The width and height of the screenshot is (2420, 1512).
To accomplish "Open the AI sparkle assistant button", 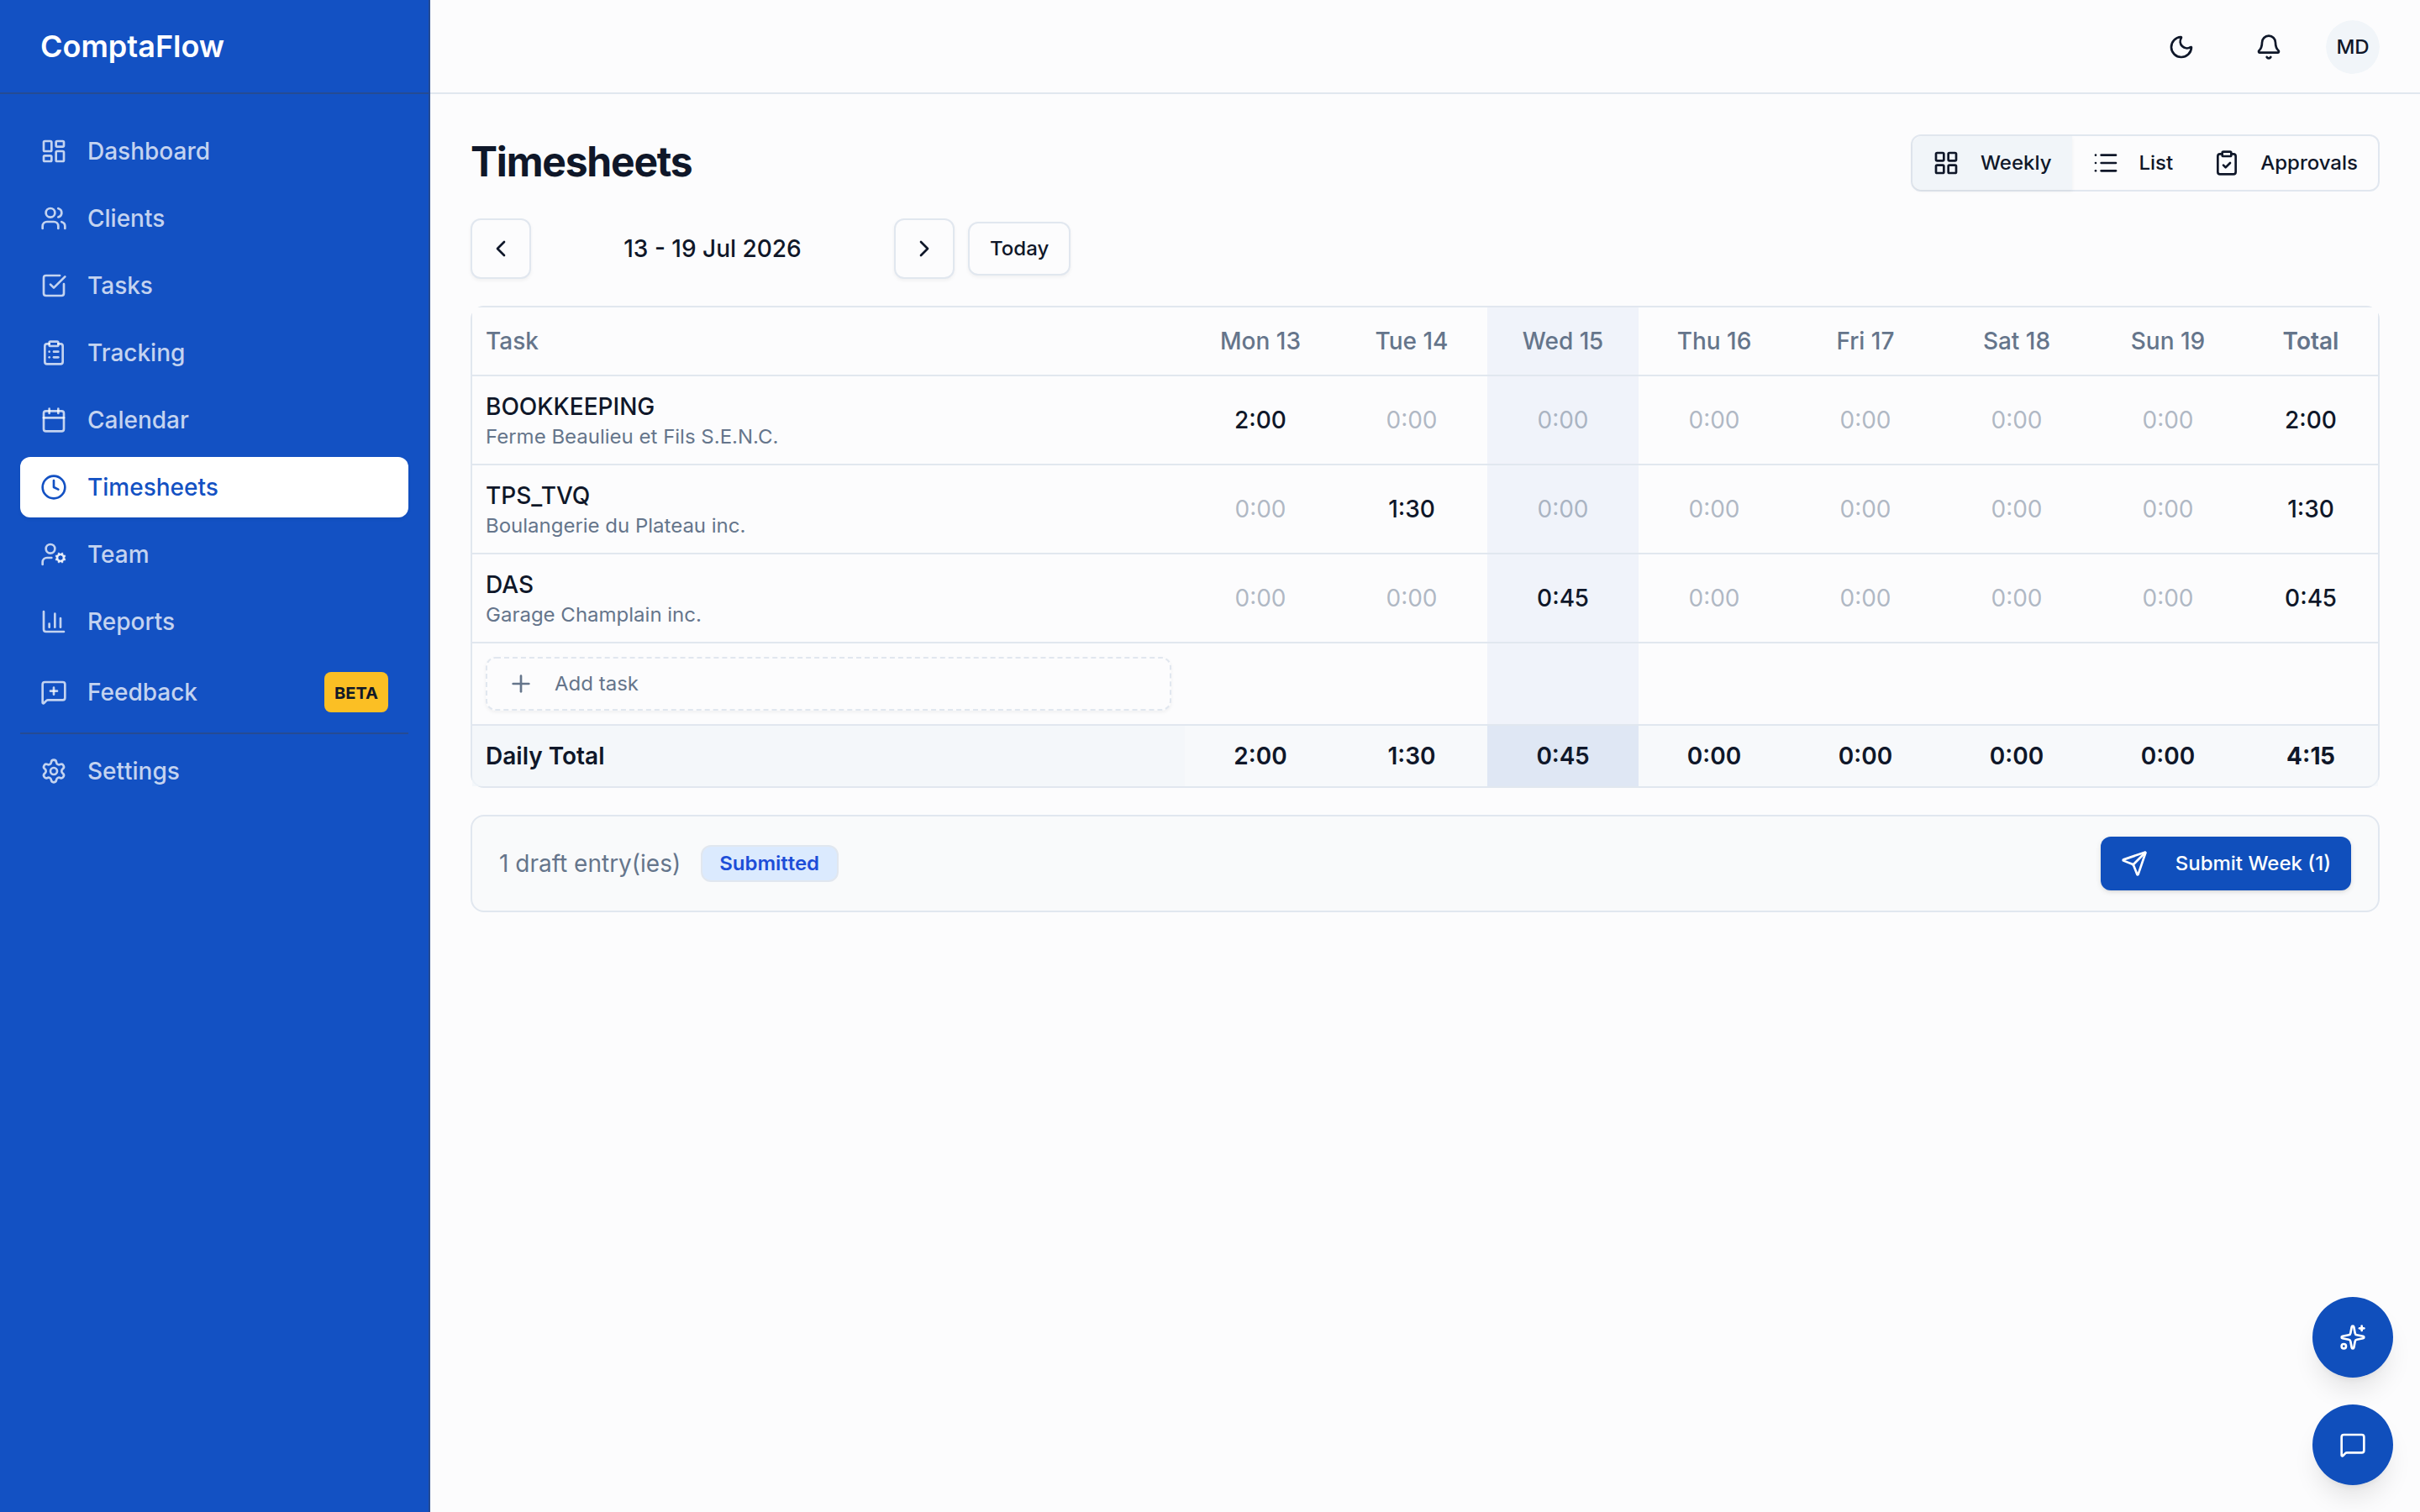I will coord(2352,1337).
